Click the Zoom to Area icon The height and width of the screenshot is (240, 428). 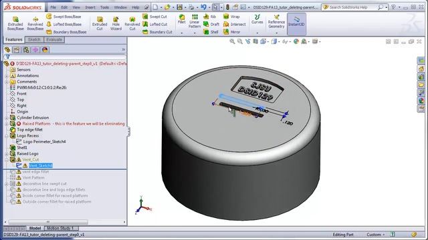[240, 41]
